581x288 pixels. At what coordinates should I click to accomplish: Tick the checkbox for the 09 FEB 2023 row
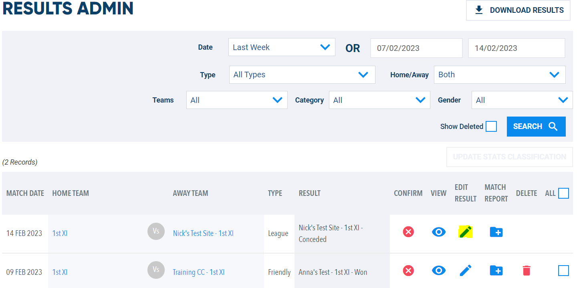pos(564,270)
